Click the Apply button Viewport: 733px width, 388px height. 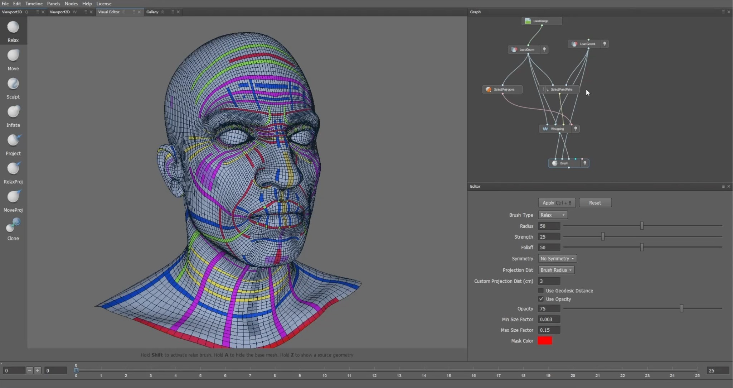point(557,203)
